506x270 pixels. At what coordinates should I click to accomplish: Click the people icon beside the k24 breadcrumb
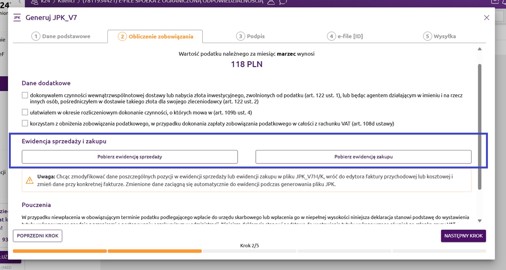point(34,2)
